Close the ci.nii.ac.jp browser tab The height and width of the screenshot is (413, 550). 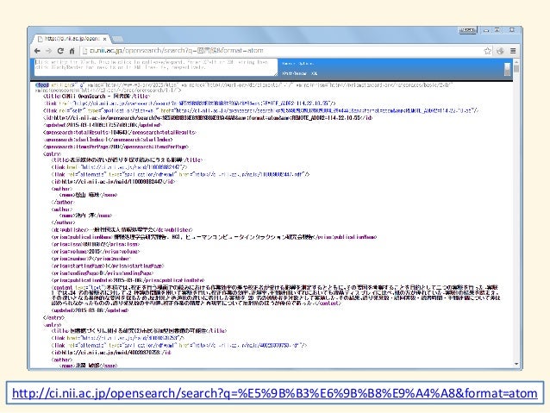coord(104,39)
